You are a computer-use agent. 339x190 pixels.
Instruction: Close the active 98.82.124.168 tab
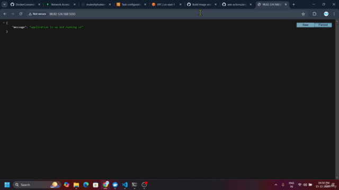click(x=286, y=4)
